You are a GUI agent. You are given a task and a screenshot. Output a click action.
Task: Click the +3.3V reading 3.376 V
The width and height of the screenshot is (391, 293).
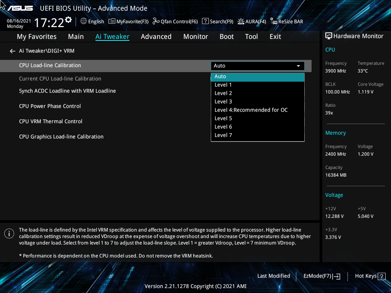click(333, 237)
